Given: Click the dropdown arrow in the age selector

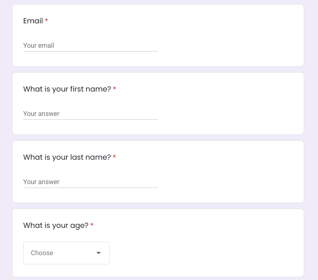Looking at the screenshot, I should pyautogui.click(x=99, y=253).
